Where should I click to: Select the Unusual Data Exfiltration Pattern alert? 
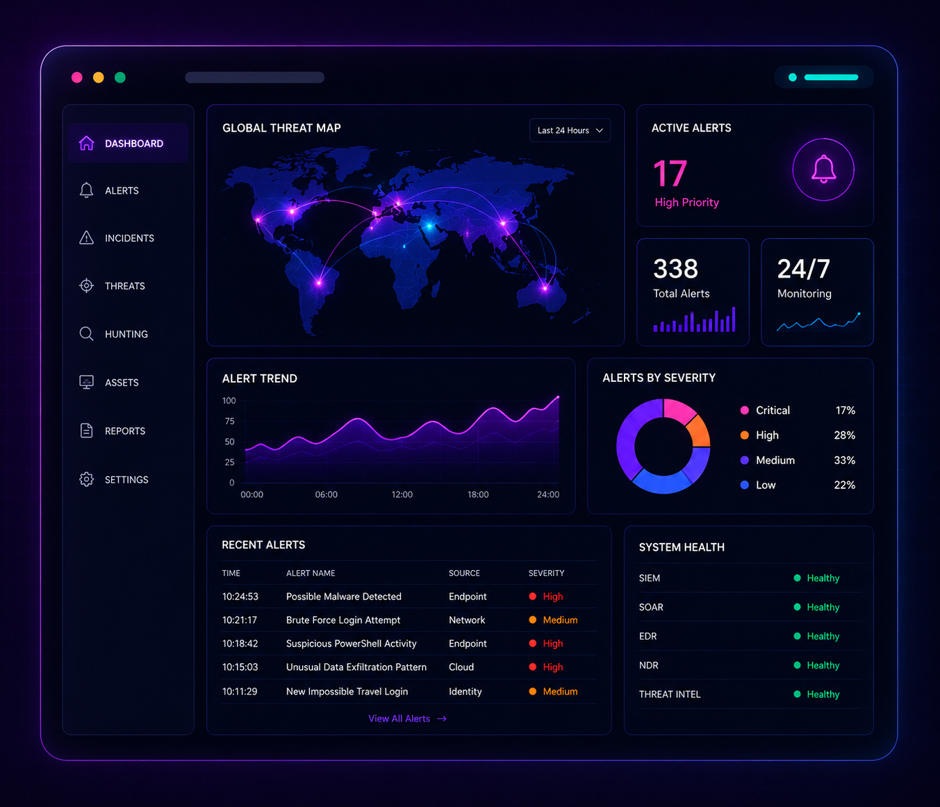pyautogui.click(x=409, y=667)
